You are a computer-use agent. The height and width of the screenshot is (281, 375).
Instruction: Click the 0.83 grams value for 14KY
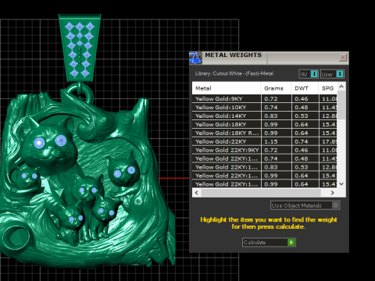point(271,116)
